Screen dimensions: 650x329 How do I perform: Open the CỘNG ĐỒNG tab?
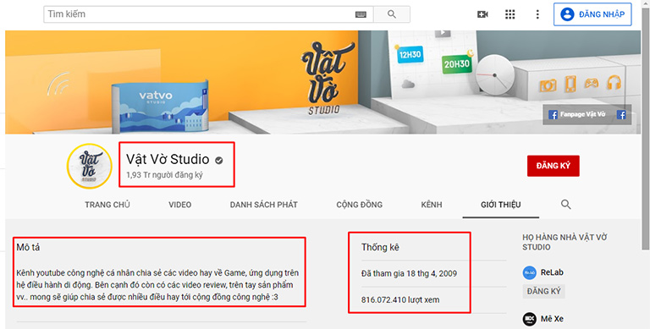[x=360, y=205]
